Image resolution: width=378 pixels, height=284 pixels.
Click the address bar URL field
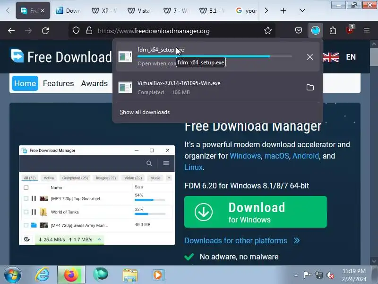172,31
